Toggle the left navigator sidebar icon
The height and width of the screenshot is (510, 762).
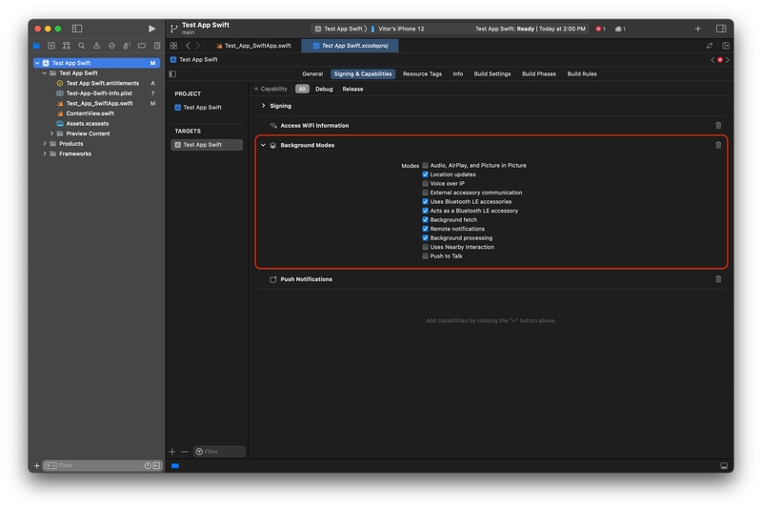77,29
